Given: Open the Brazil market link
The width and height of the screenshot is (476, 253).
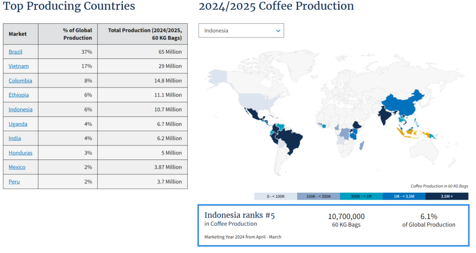Looking at the screenshot, I should tap(15, 52).
